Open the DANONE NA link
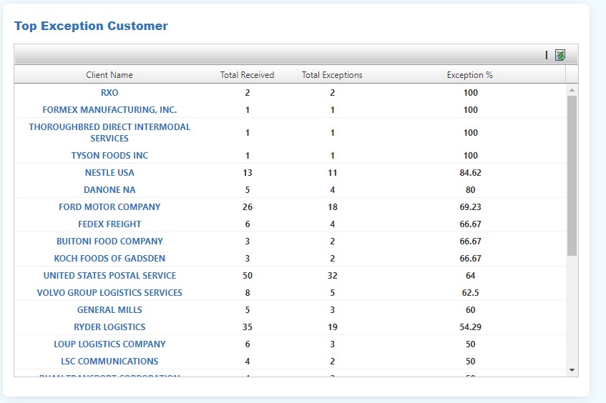This screenshot has height=403, width=606. click(109, 190)
